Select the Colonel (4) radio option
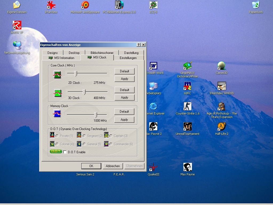This screenshot has width=273, height=205. (x=57, y=144)
